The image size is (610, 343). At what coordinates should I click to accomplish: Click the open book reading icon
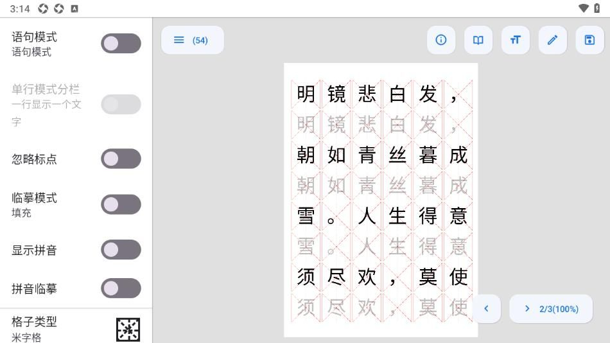click(478, 40)
